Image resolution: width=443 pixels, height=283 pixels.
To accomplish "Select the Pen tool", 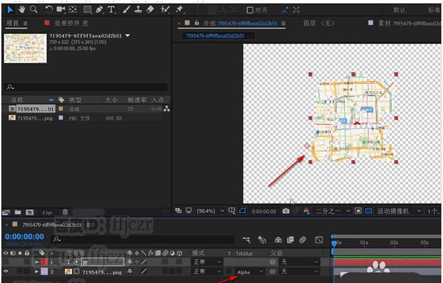I will point(99,9).
